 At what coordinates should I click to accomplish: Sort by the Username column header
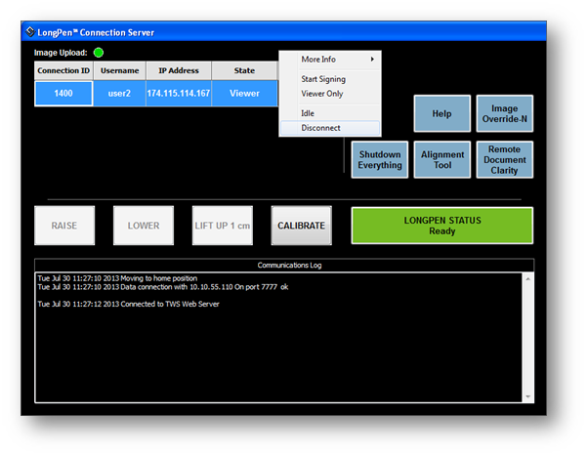(119, 70)
